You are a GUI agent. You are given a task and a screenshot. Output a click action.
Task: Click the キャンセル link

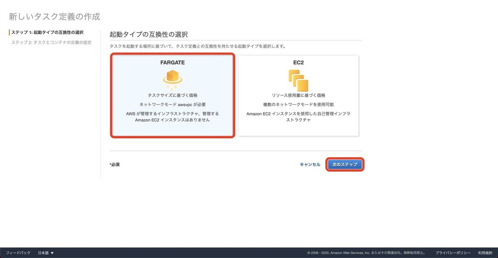[311, 164]
